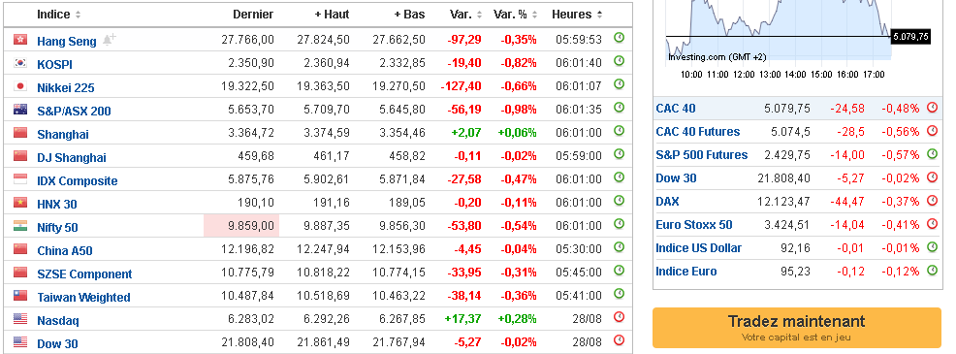
Task: Sort table by Var. % column arrows
Action: (534, 15)
